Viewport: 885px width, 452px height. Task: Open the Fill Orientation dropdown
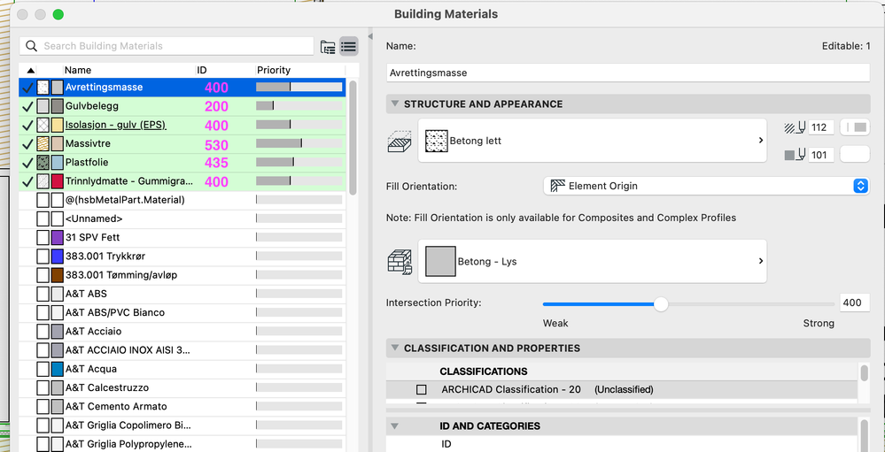point(706,186)
